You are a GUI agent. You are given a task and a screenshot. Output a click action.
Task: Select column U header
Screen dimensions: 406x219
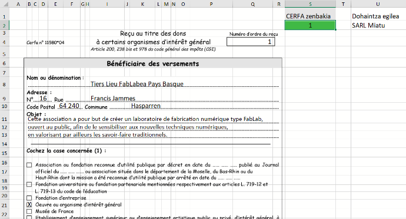coord(378,4)
